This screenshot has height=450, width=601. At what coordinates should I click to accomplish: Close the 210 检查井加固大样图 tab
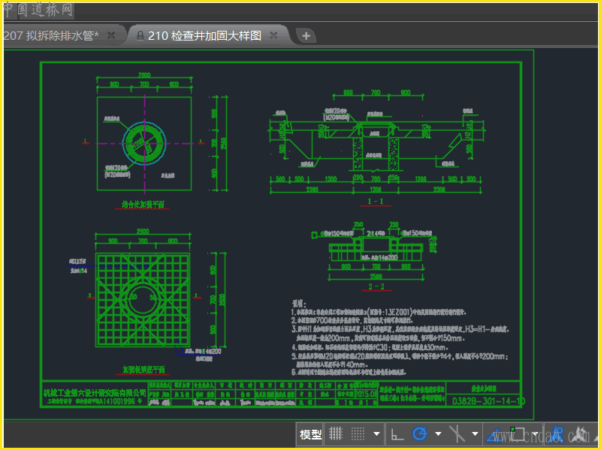(x=273, y=35)
